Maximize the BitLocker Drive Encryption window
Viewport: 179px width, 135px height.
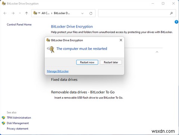163,3
